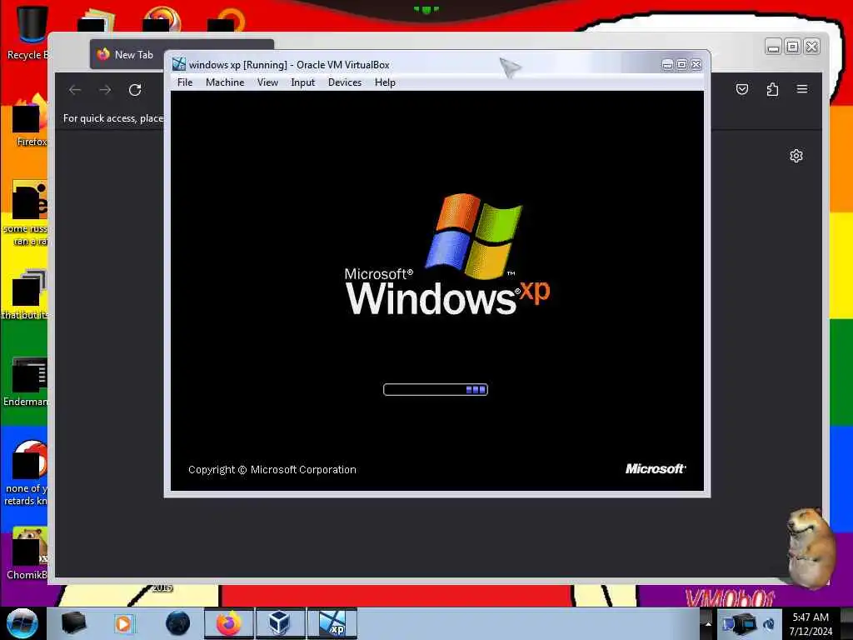
Task: Click the VirtualBox window title bar icon
Action: [179, 64]
